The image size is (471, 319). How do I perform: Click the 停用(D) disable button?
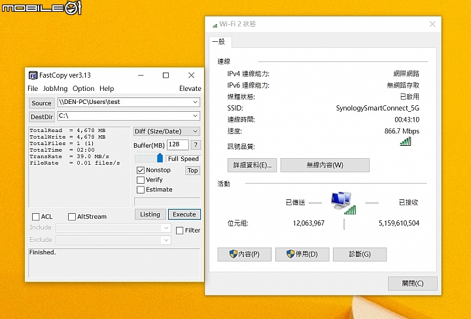tap(302, 254)
